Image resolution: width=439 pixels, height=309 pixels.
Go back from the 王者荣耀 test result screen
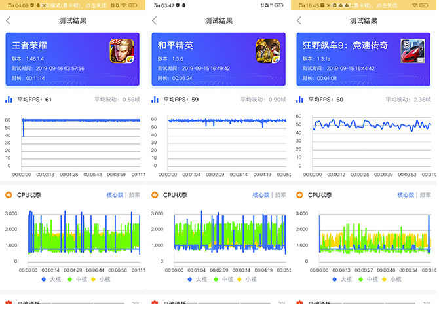[8, 20]
